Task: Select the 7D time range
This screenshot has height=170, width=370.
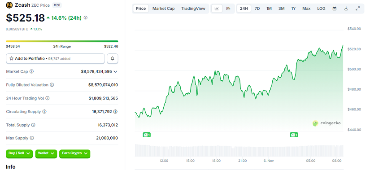Action: 257,9
